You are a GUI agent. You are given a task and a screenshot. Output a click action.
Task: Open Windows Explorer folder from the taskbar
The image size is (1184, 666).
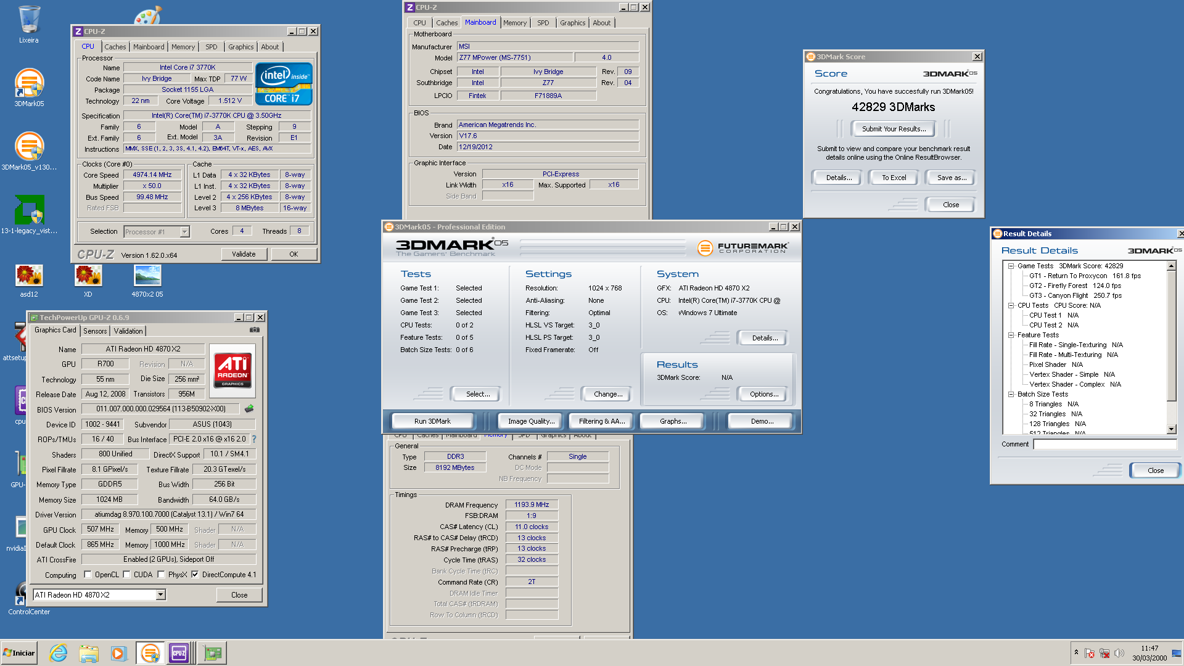pyautogui.click(x=89, y=653)
